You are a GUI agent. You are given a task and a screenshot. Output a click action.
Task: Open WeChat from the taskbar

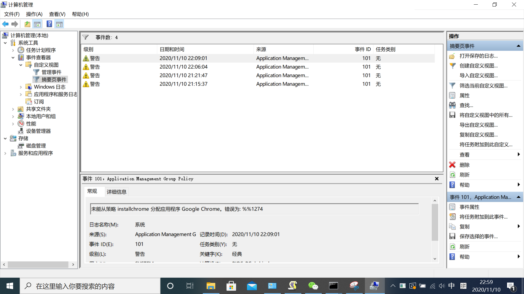click(313, 286)
